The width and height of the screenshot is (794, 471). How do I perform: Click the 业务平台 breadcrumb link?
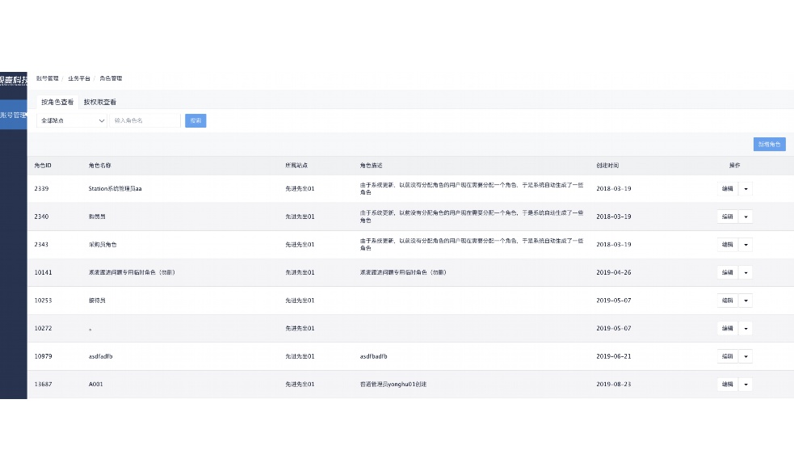tap(79, 78)
